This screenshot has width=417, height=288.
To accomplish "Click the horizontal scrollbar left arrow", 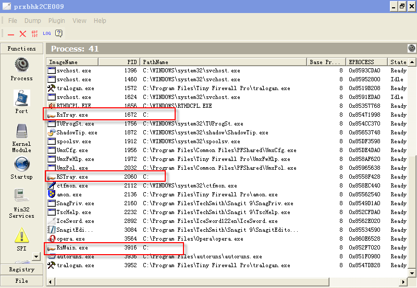I will tap(51, 282).
